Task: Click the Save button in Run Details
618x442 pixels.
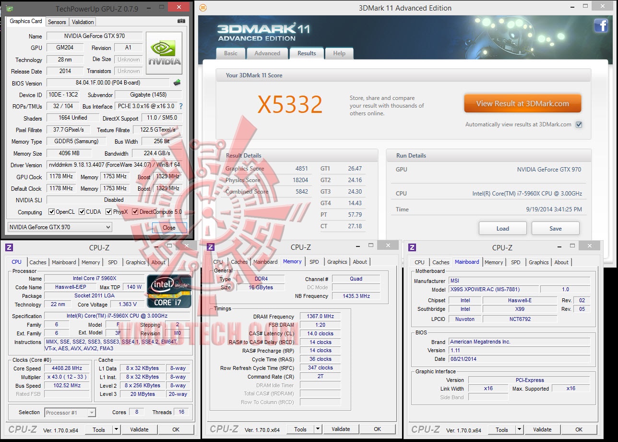Action: click(x=556, y=228)
